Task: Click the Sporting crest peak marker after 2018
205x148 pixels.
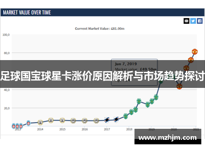Action: (139, 101)
